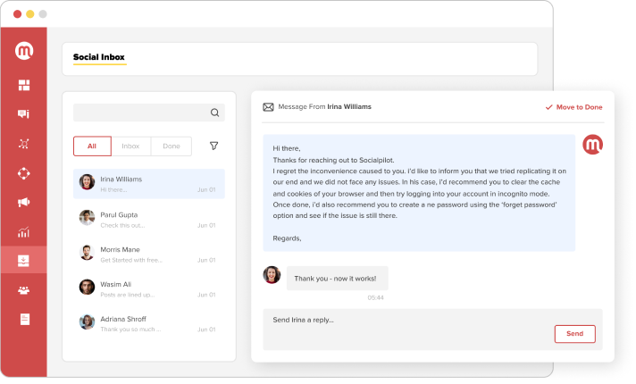Open the conversation filter funnel icon
This screenshot has width=636, height=384.
click(x=213, y=146)
